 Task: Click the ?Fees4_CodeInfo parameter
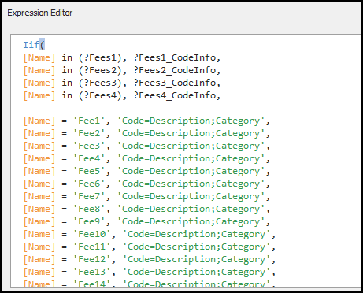pos(175,95)
